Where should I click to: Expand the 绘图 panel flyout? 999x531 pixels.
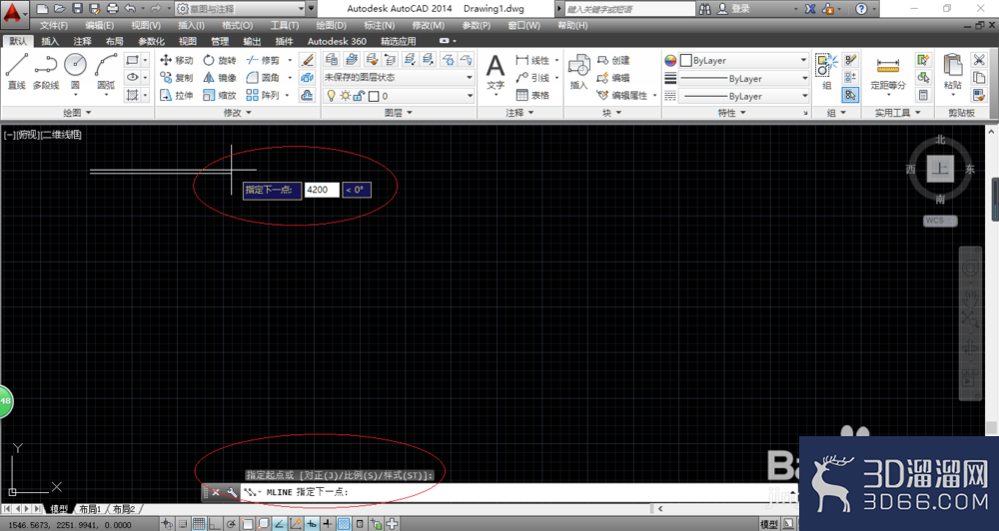(x=77, y=113)
